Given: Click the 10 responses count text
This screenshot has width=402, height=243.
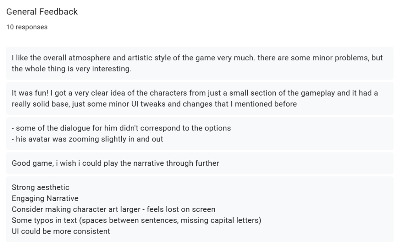Looking at the screenshot, I should 27,27.
